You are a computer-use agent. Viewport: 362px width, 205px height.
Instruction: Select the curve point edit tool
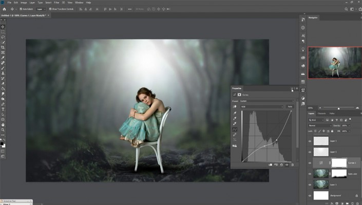tap(235, 129)
